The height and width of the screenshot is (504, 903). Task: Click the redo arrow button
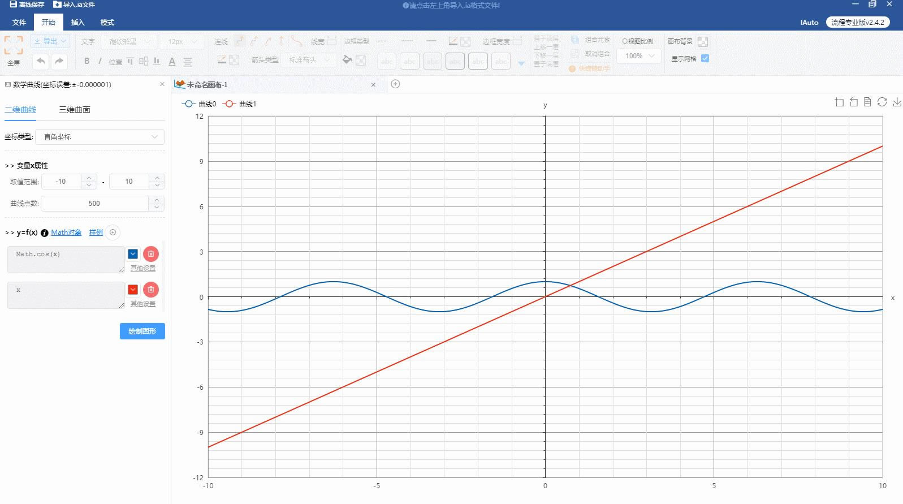(59, 61)
